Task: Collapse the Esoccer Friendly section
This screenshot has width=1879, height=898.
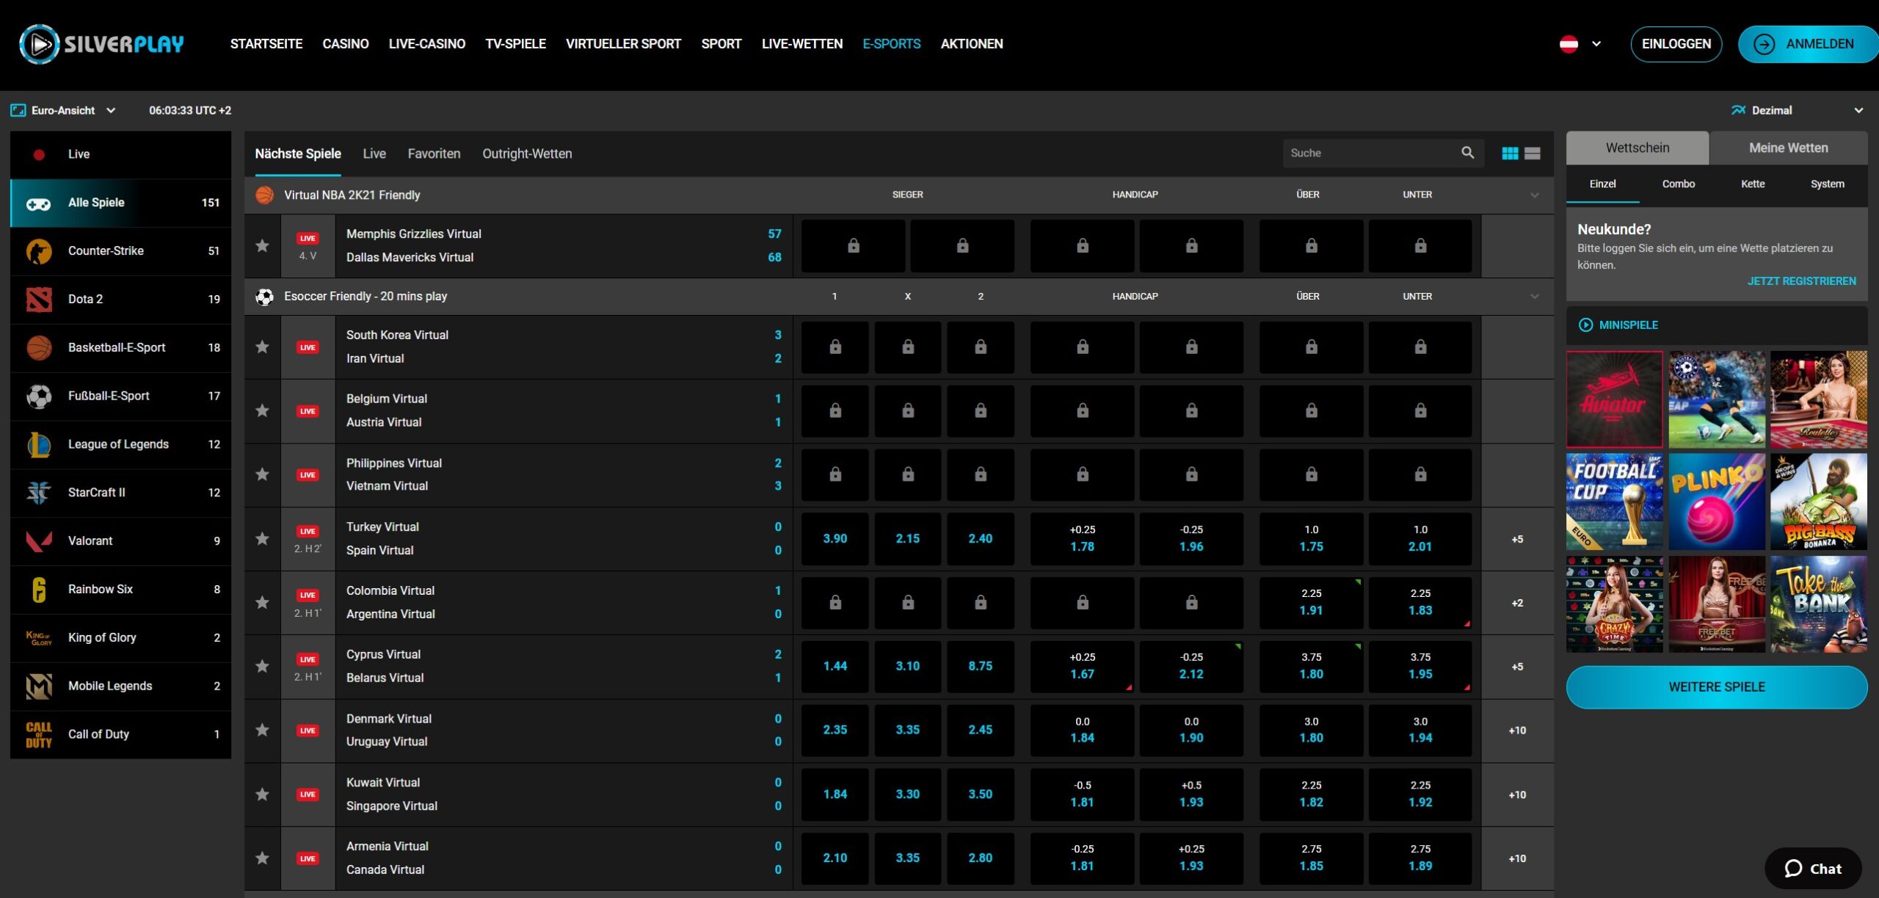Action: click(x=1535, y=297)
